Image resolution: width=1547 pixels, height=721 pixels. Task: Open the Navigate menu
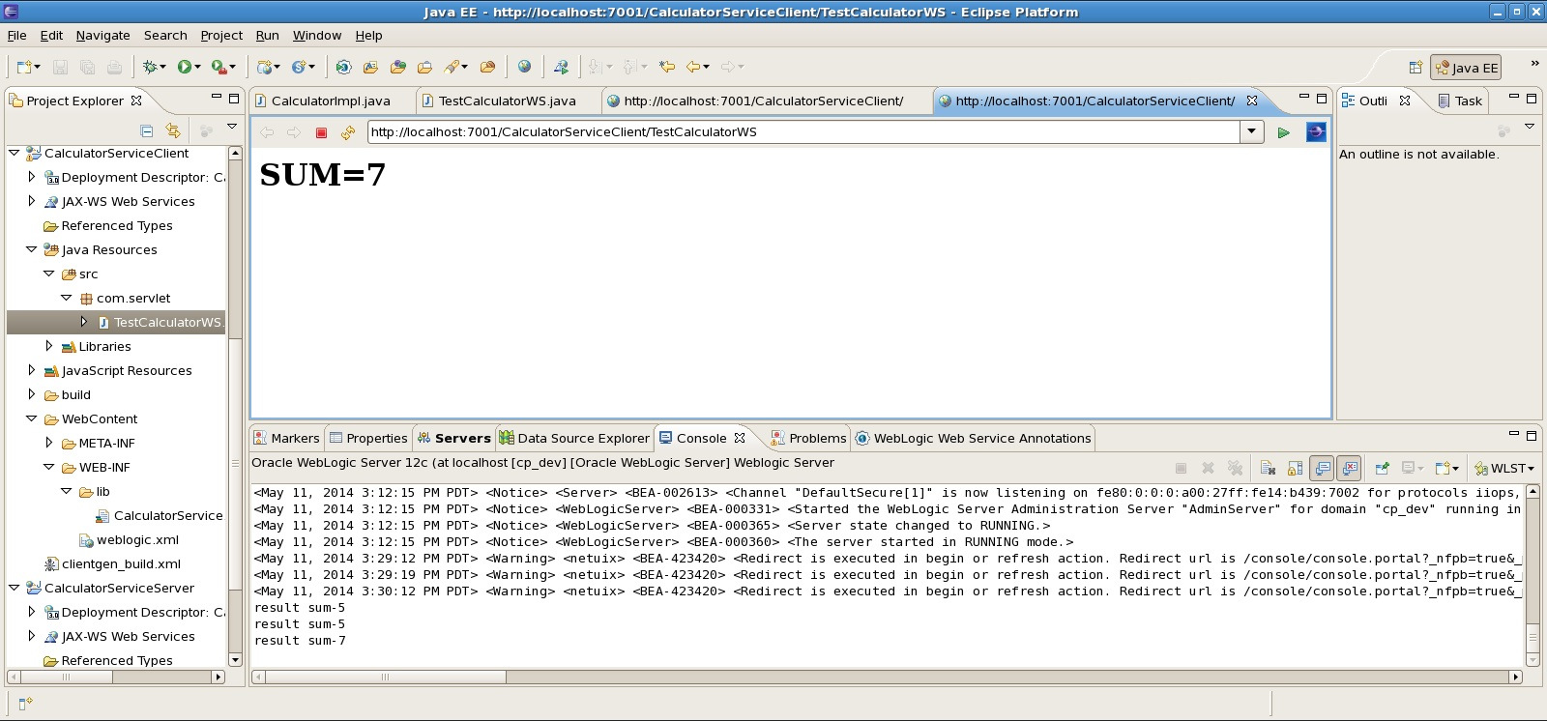102,35
